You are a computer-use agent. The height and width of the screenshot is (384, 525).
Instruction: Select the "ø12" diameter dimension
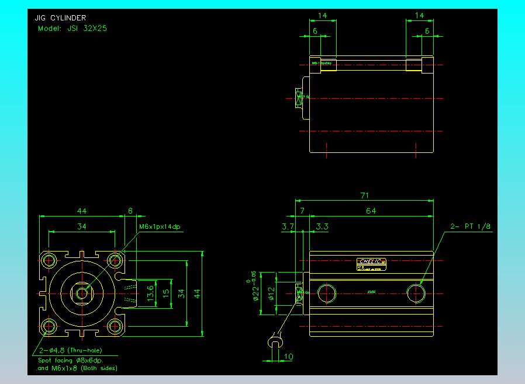[271, 294]
